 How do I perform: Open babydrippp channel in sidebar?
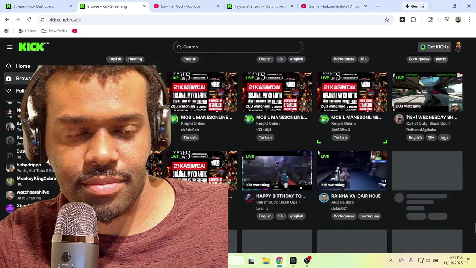30,167
